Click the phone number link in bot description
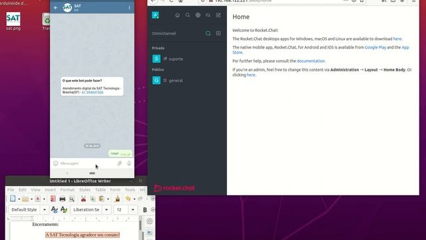The image size is (426, 240). [93, 92]
